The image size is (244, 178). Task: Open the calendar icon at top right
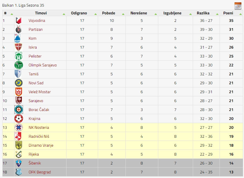click(238, 6)
